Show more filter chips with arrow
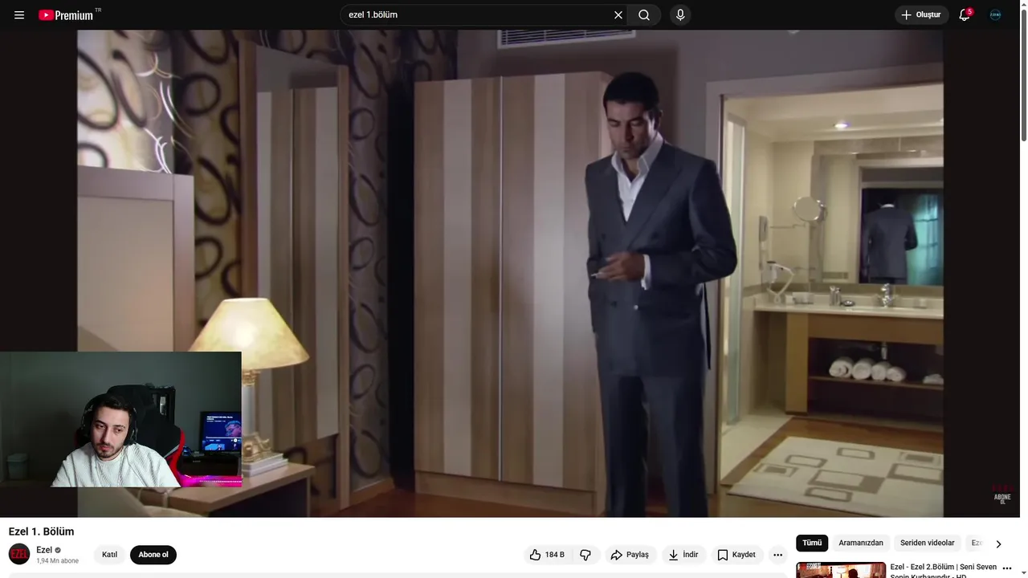 click(998, 544)
